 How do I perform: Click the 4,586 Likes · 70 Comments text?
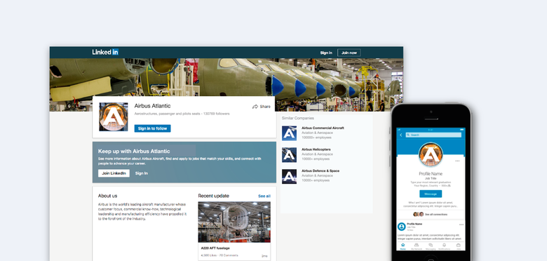(220, 255)
